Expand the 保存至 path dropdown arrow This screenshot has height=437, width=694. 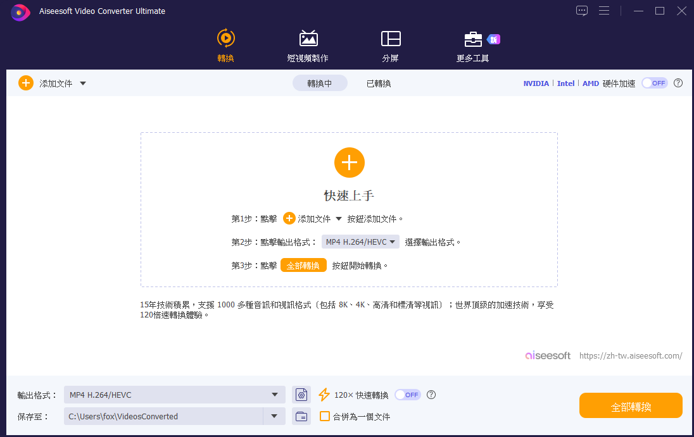tap(274, 416)
